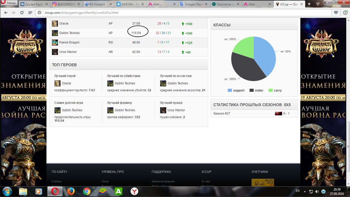The height and width of the screenshot is (197, 350).
Task: Open Chrome from the taskbar
Action: (x=87, y=191)
